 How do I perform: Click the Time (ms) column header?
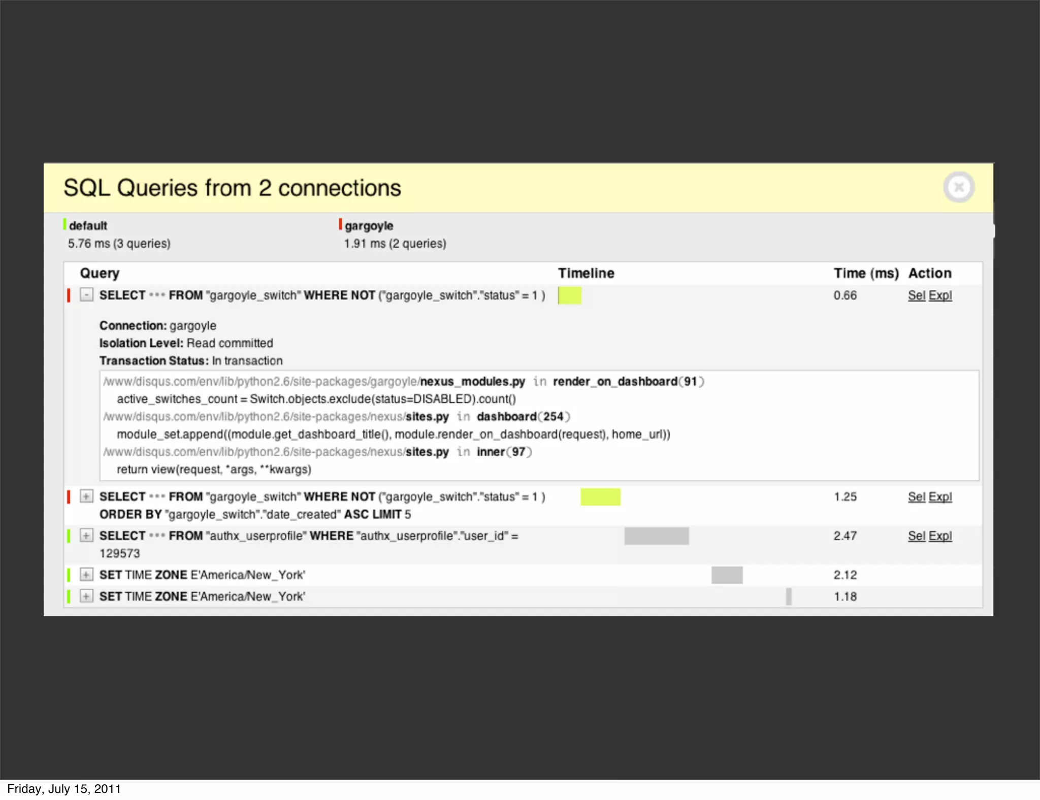866,273
